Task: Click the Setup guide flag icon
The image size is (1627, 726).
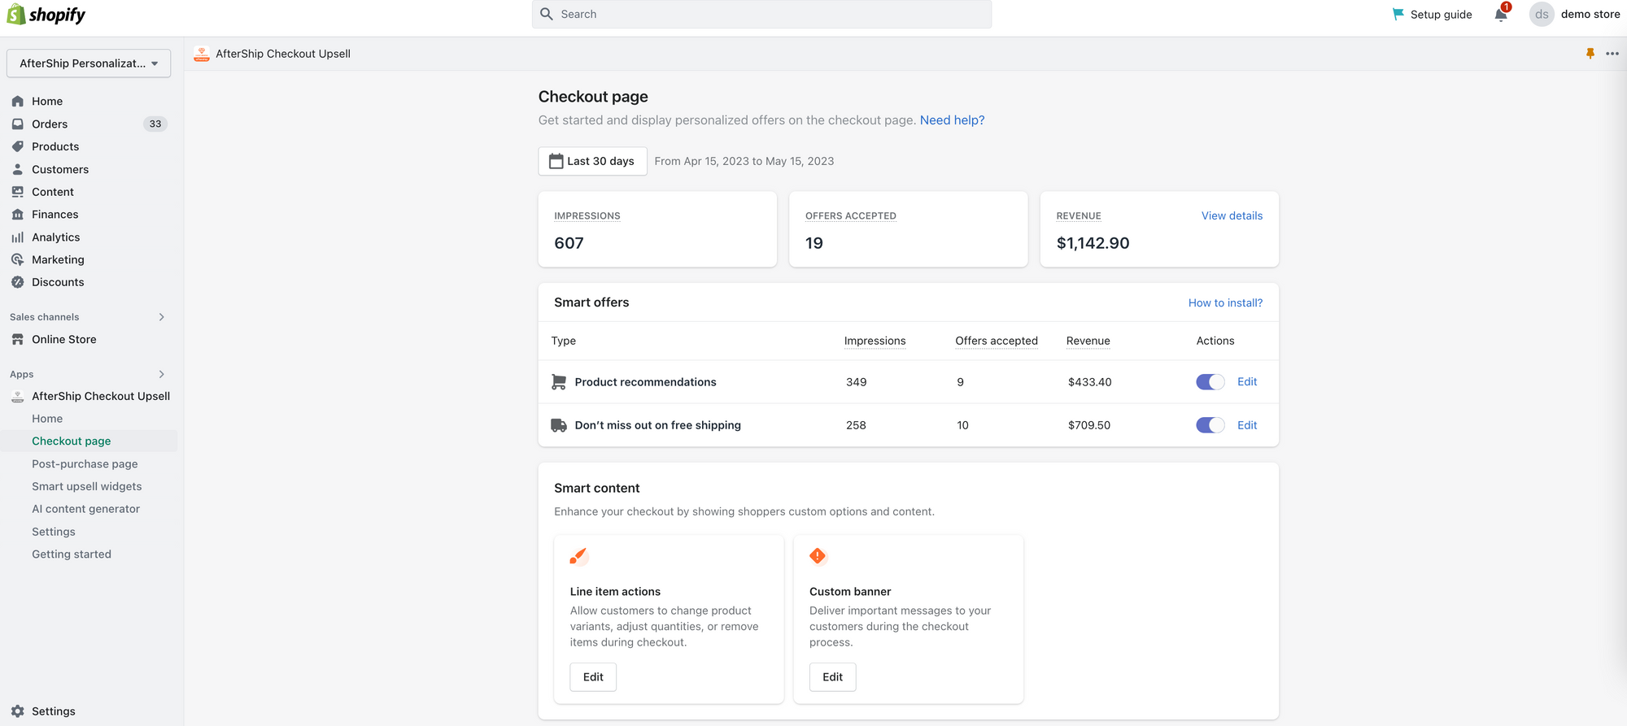Action: coord(1398,15)
